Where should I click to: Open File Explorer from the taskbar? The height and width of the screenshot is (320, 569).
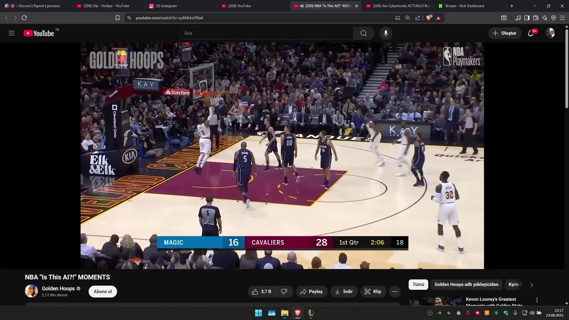pyautogui.click(x=284, y=313)
